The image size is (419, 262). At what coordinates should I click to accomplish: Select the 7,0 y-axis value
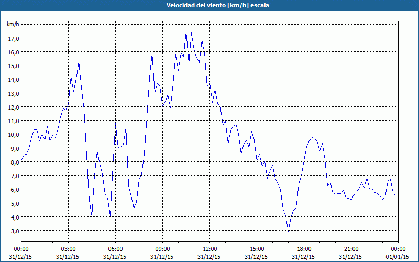[15, 176]
